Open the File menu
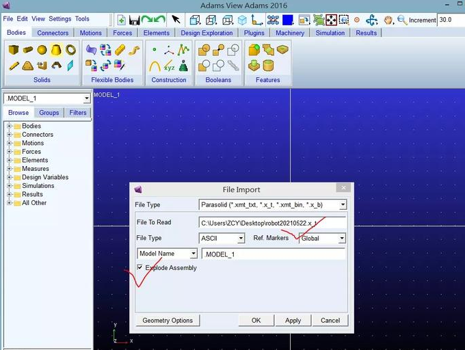Viewport: 465px width, 350px height. pyautogui.click(x=8, y=18)
